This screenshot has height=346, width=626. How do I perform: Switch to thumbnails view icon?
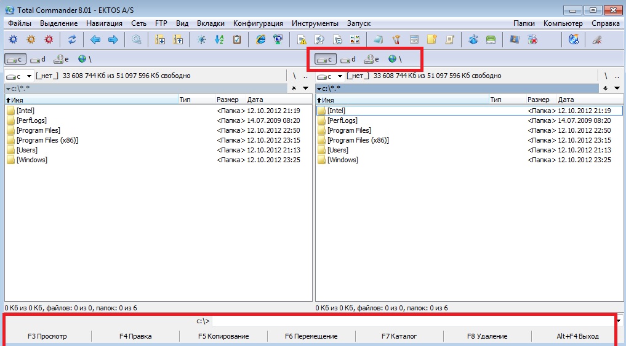click(355, 39)
